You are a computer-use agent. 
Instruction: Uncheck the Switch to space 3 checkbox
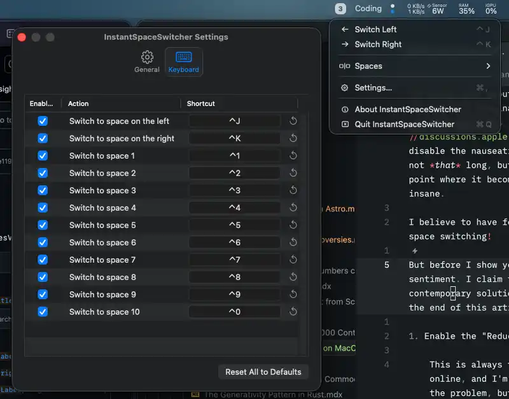coord(43,190)
